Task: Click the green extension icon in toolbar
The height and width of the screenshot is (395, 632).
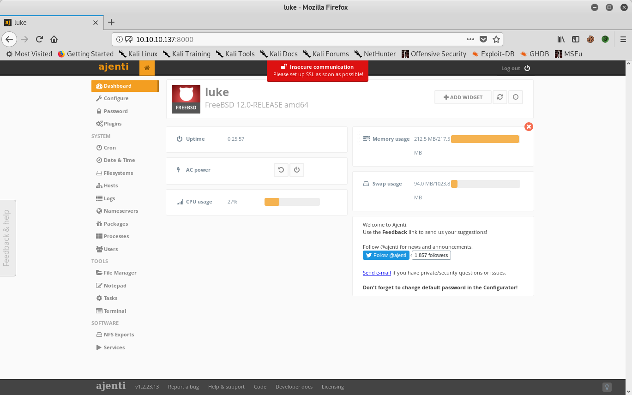Action: (605, 39)
